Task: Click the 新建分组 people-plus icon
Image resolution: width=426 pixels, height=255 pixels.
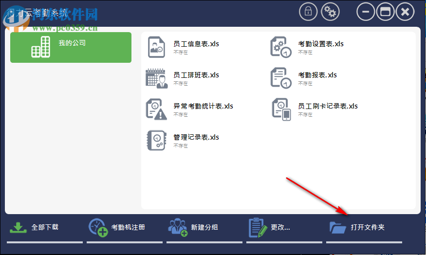Action: (178, 228)
